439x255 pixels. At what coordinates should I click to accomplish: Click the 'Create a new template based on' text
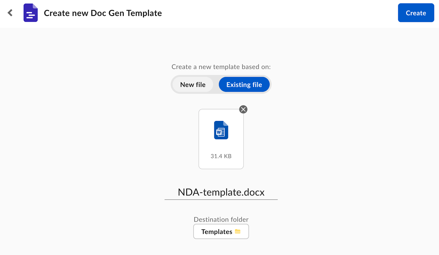221,67
